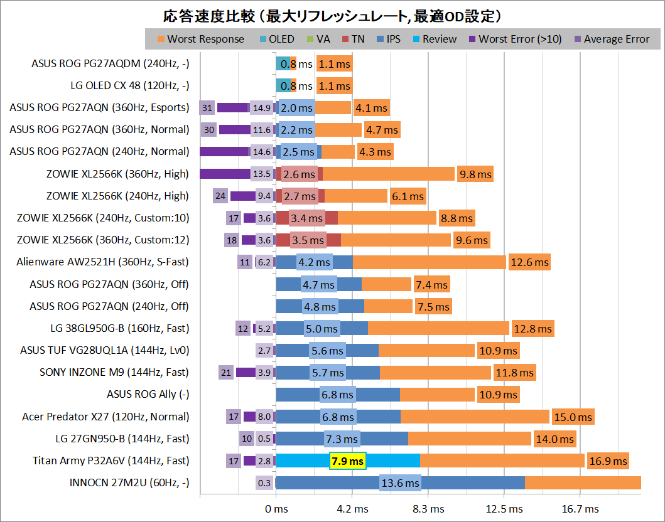Click the 'Average Error' legend label

click(x=617, y=39)
